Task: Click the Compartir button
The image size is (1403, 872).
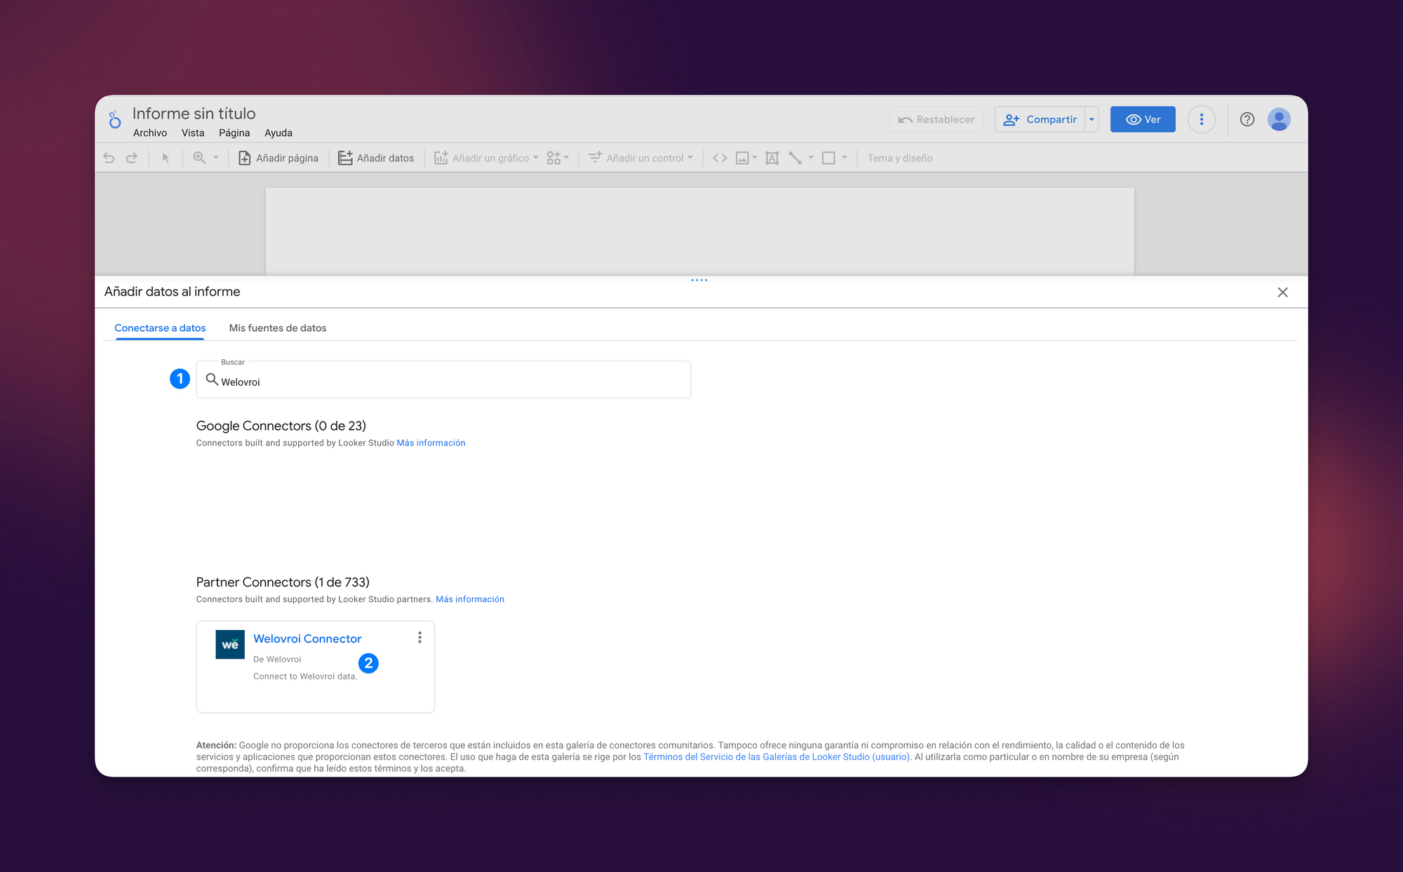Action: point(1040,119)
